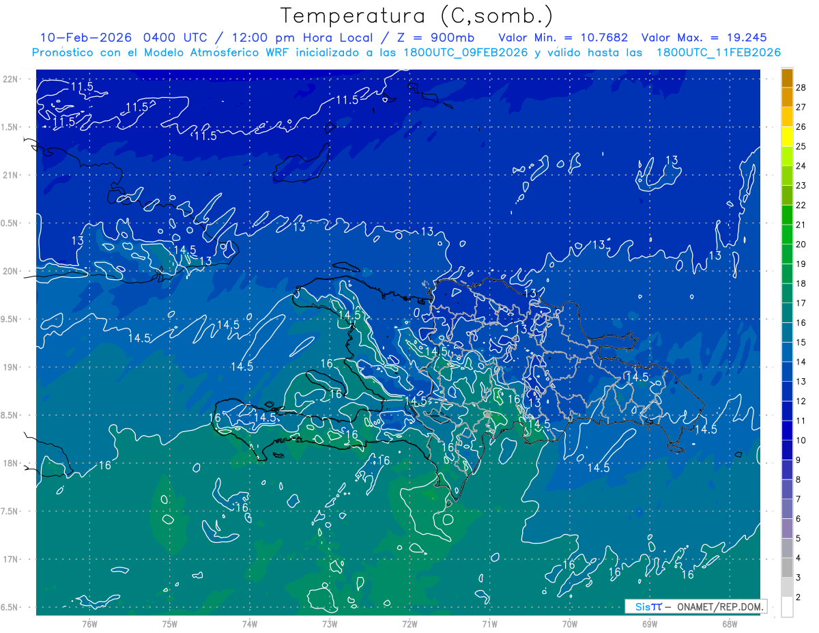819x633 pixels.
Task: Click the 25 label on the color scale
Action: pos(801,146)
